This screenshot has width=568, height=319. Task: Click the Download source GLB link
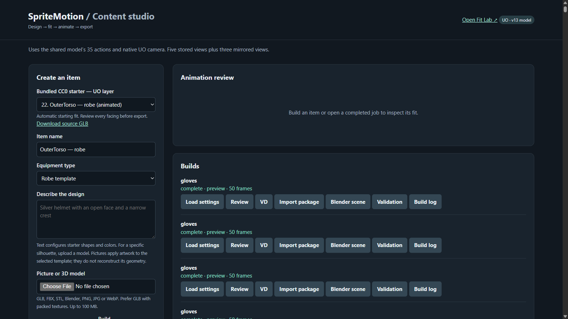[x=62, y=124]
